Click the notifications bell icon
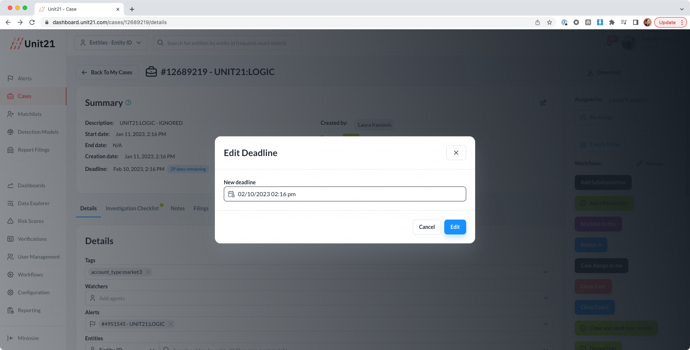 [x=610, y=43]
